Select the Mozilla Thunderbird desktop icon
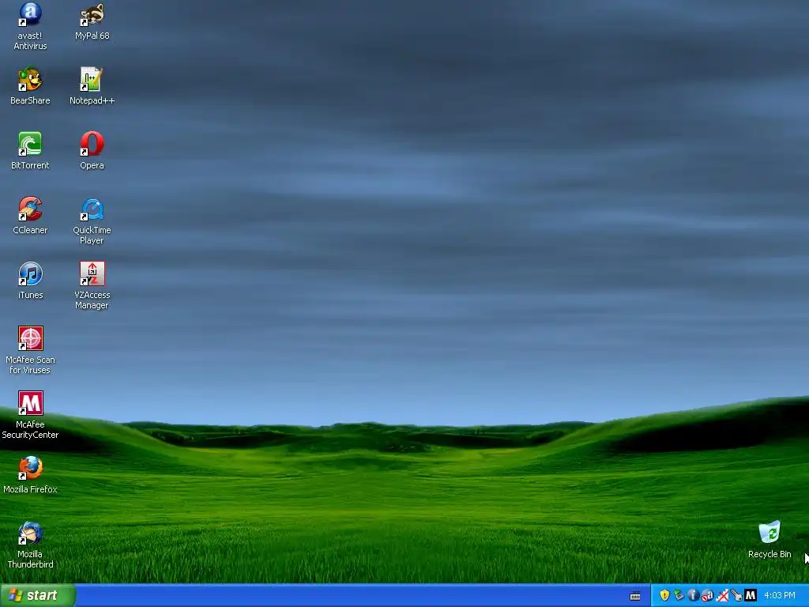809x607 pixels. tap(30, 545)
